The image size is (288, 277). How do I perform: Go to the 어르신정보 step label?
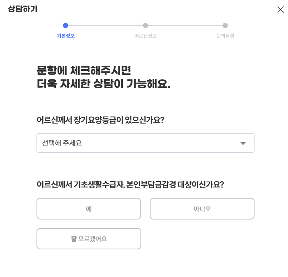tap(145, 36)
